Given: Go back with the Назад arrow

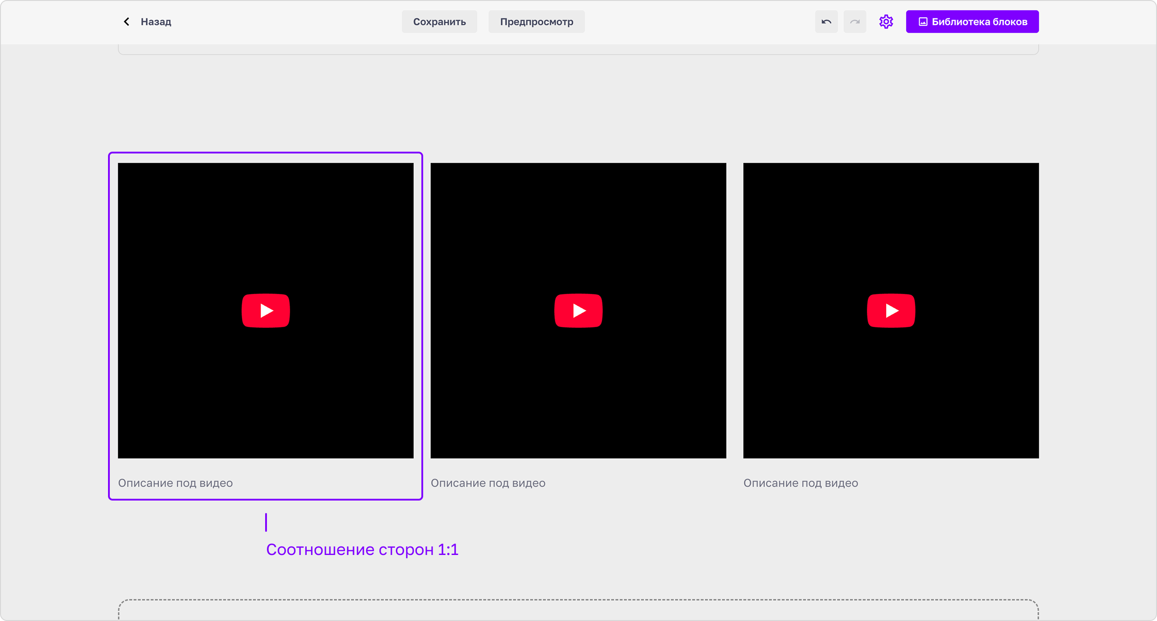Looking at the screenshot, I should tap(127, 21).
